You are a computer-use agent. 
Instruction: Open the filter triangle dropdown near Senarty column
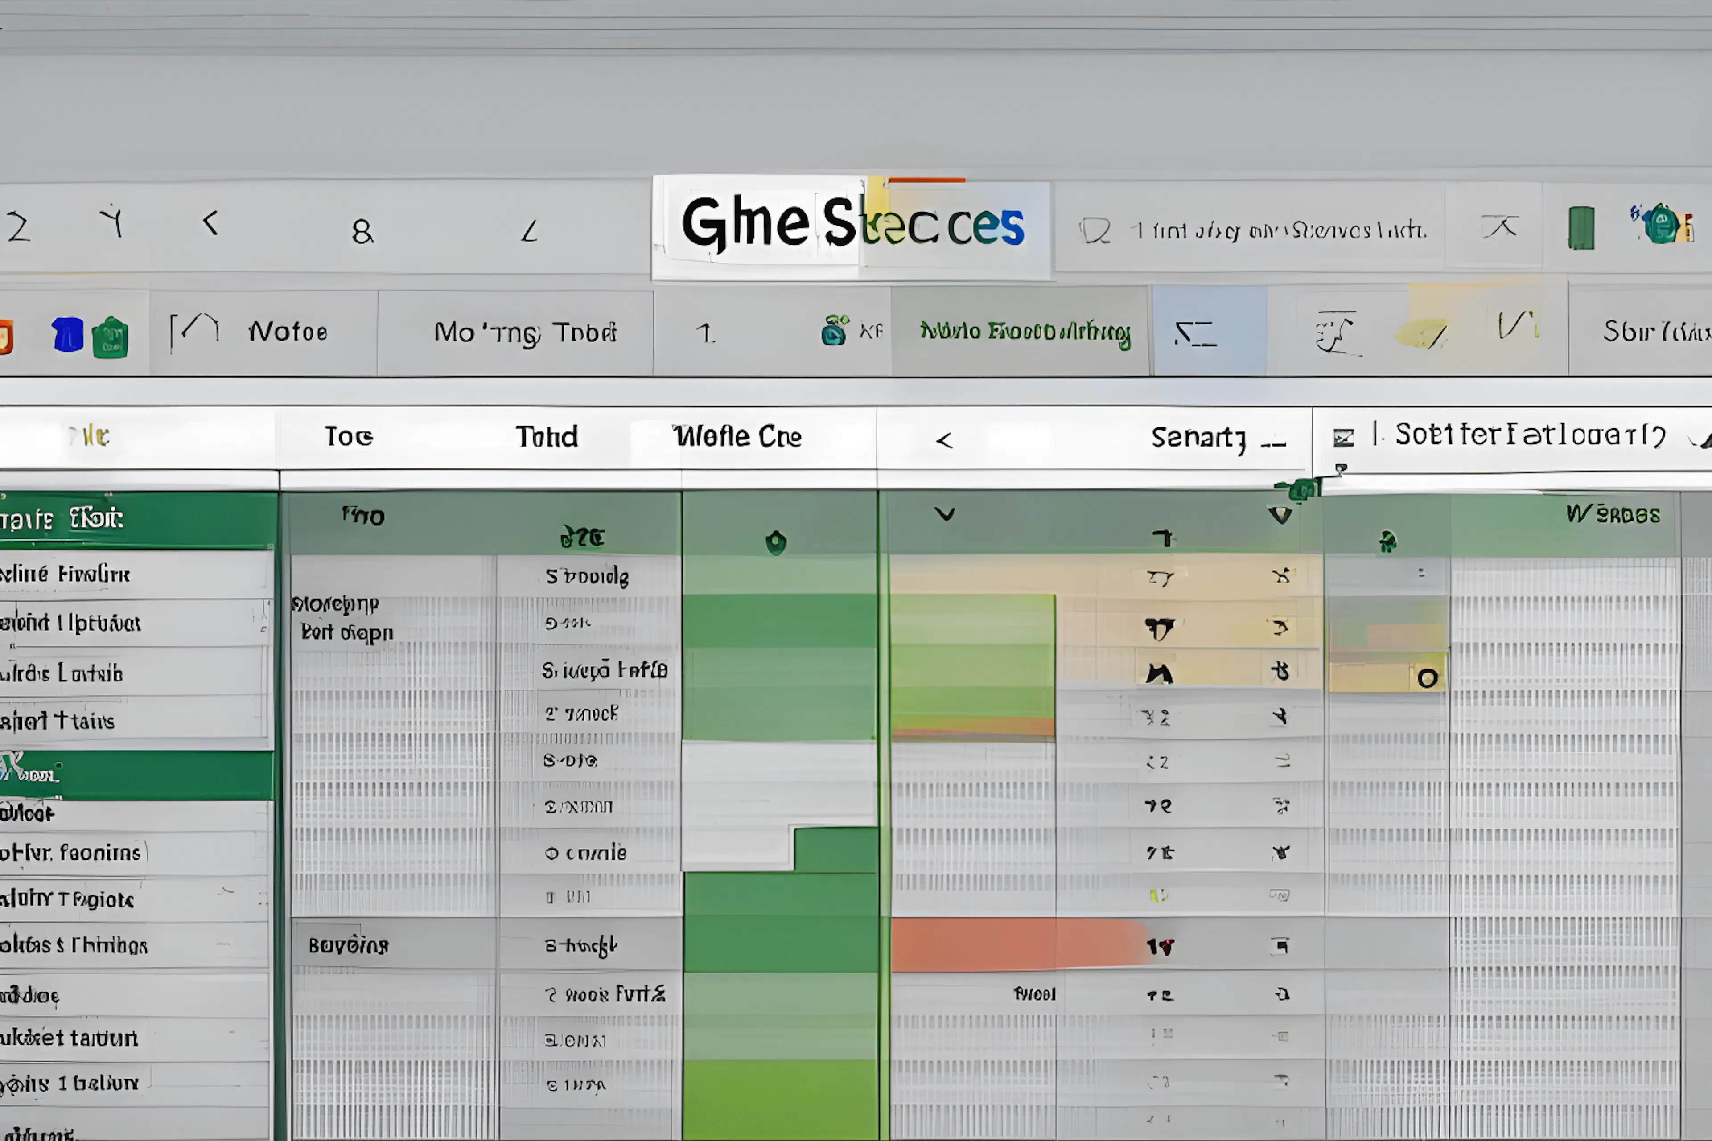(1280, 515)
